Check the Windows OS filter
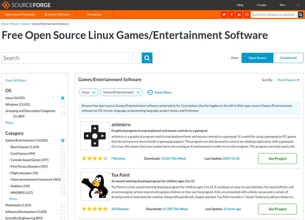Image resolution: width=305 pixels, height=220 pixels. [x=63, y=104]
